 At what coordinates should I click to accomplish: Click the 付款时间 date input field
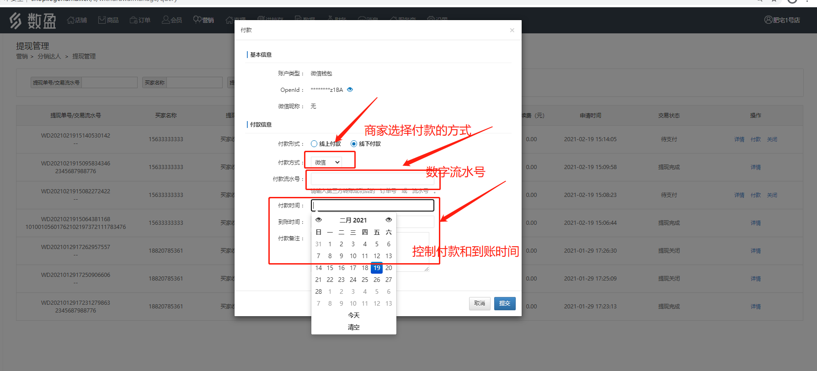[x=372, y=206]
